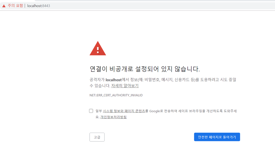The width and height of the screenshot is (275, 153).
Task: Click the '주의 요함' security label
Action: pyautogui.click(x=15, y=6)
